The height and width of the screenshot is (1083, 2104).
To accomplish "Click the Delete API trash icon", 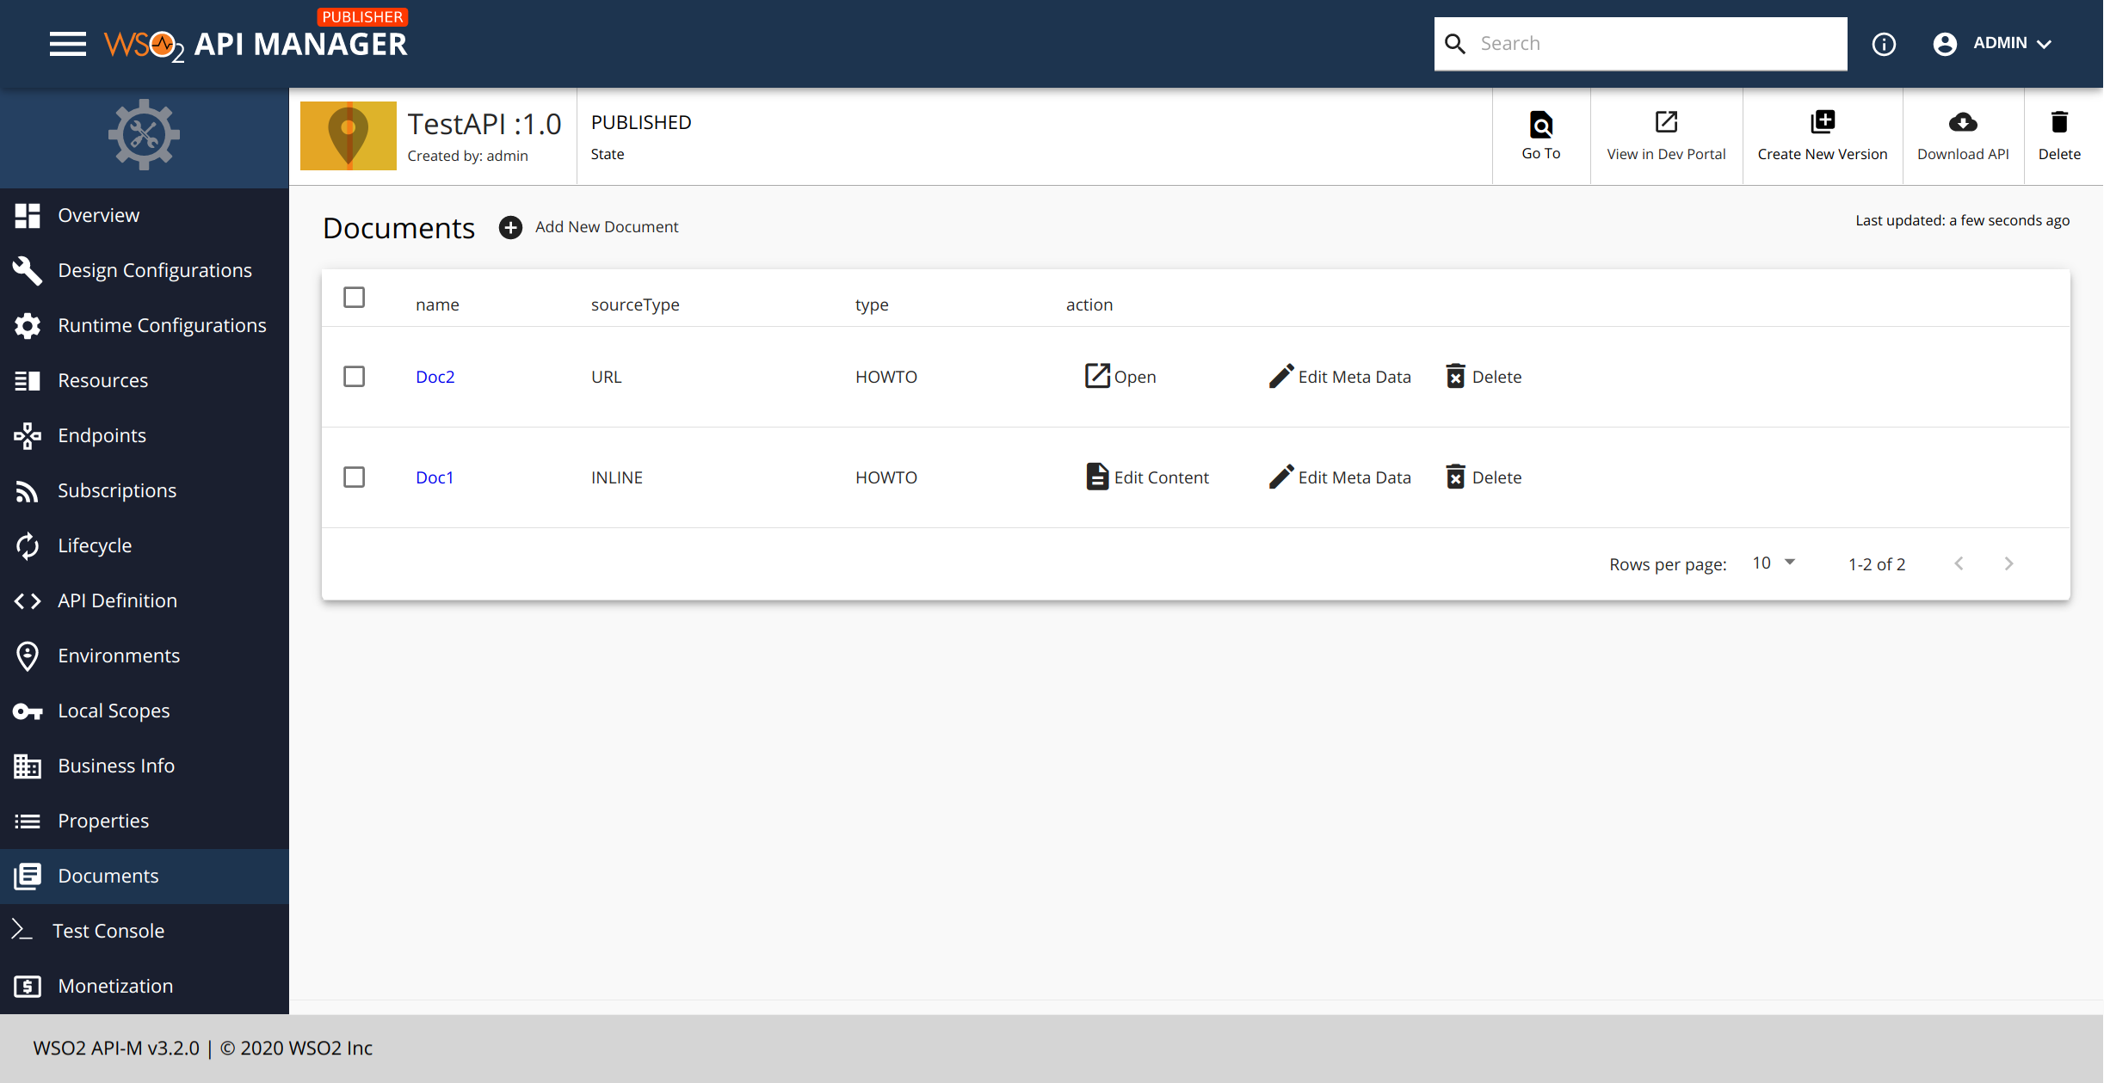I will point(2059,122).
